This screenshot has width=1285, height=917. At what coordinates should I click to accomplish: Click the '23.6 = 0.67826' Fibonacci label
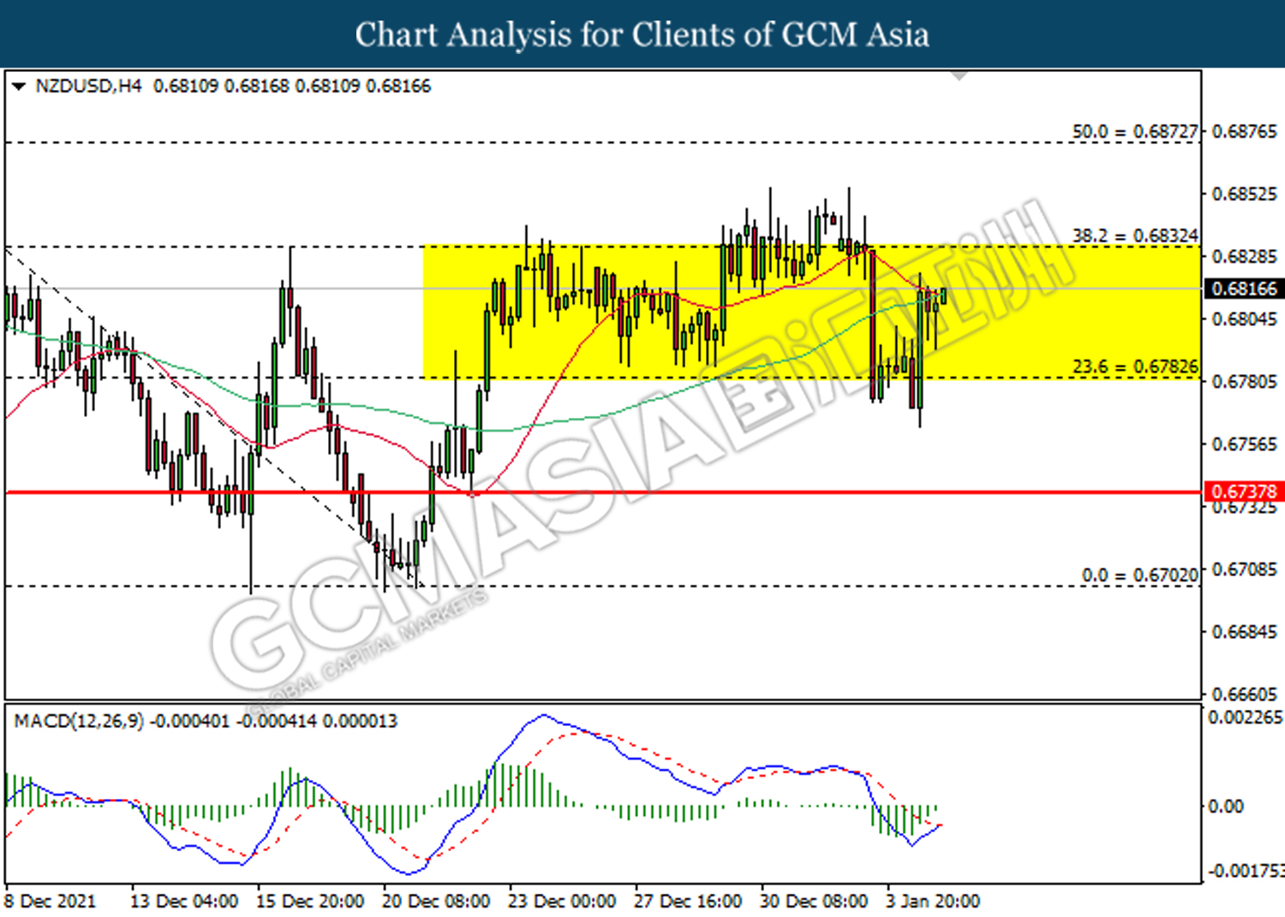[x=1135, y=366]
